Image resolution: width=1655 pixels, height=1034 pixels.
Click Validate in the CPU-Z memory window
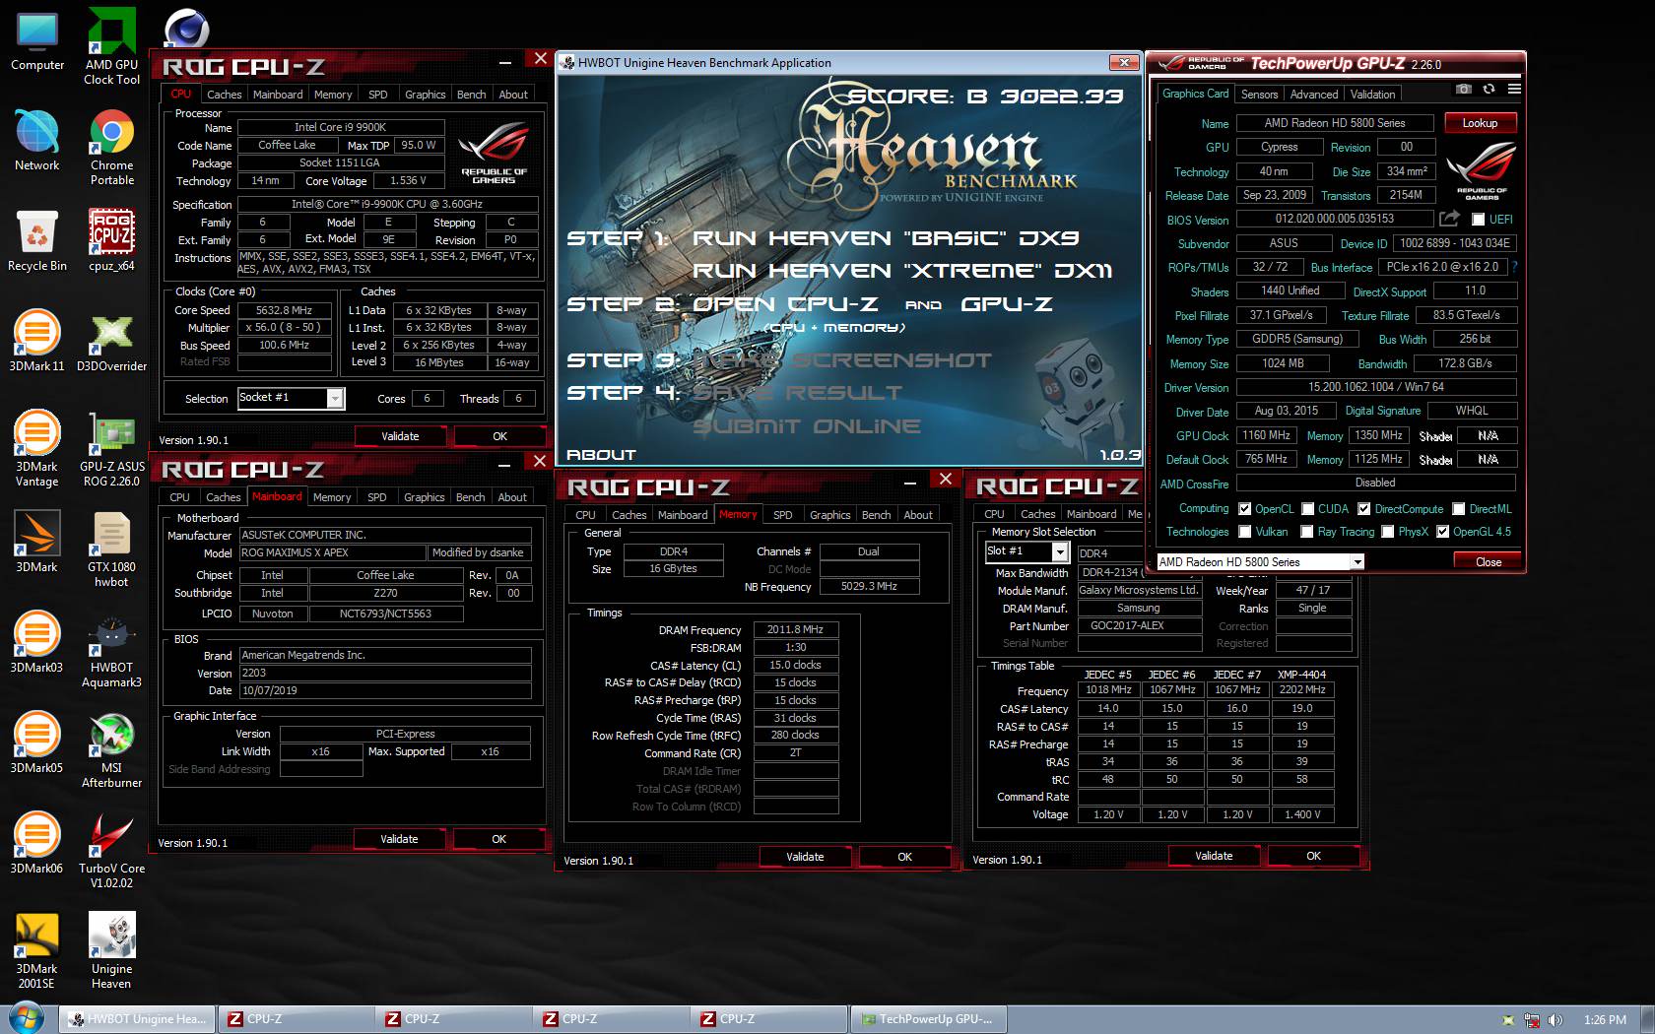(x=805, y=857)
